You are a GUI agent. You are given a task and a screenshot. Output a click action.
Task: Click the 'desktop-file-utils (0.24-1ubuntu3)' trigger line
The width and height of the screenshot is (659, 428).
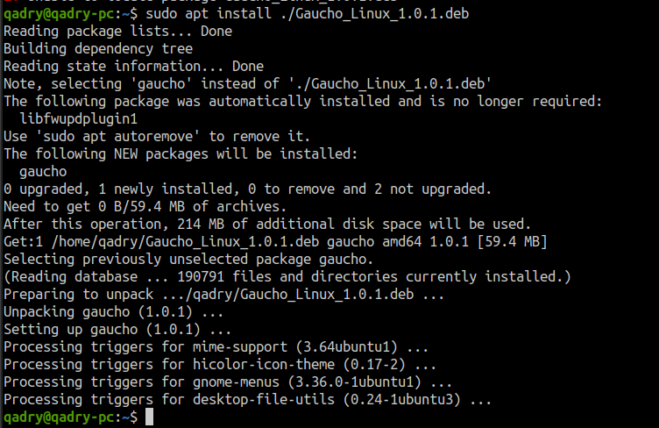pyautogui.click(x=247, y=399)
